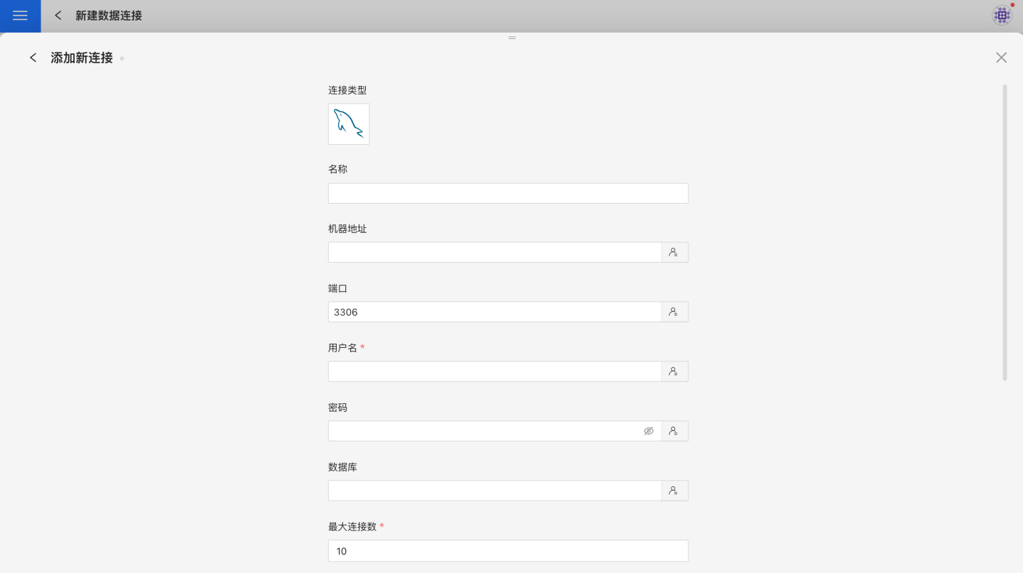Viewport: 1023px width, 573px height.
Task: Open the user avatar in top bar
Action: [x=1002, y=15]
